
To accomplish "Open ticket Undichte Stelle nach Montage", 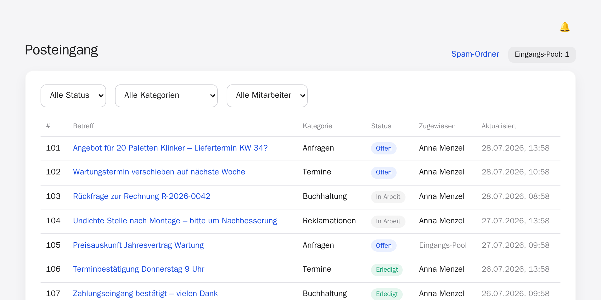I will pos(175,221).
